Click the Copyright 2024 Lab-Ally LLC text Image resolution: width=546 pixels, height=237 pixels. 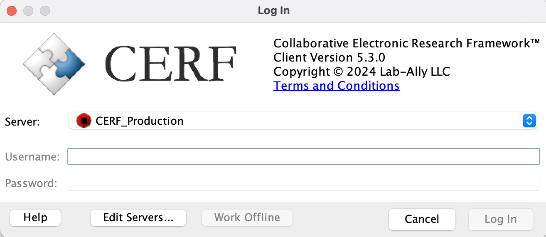[x=362, y=72]
